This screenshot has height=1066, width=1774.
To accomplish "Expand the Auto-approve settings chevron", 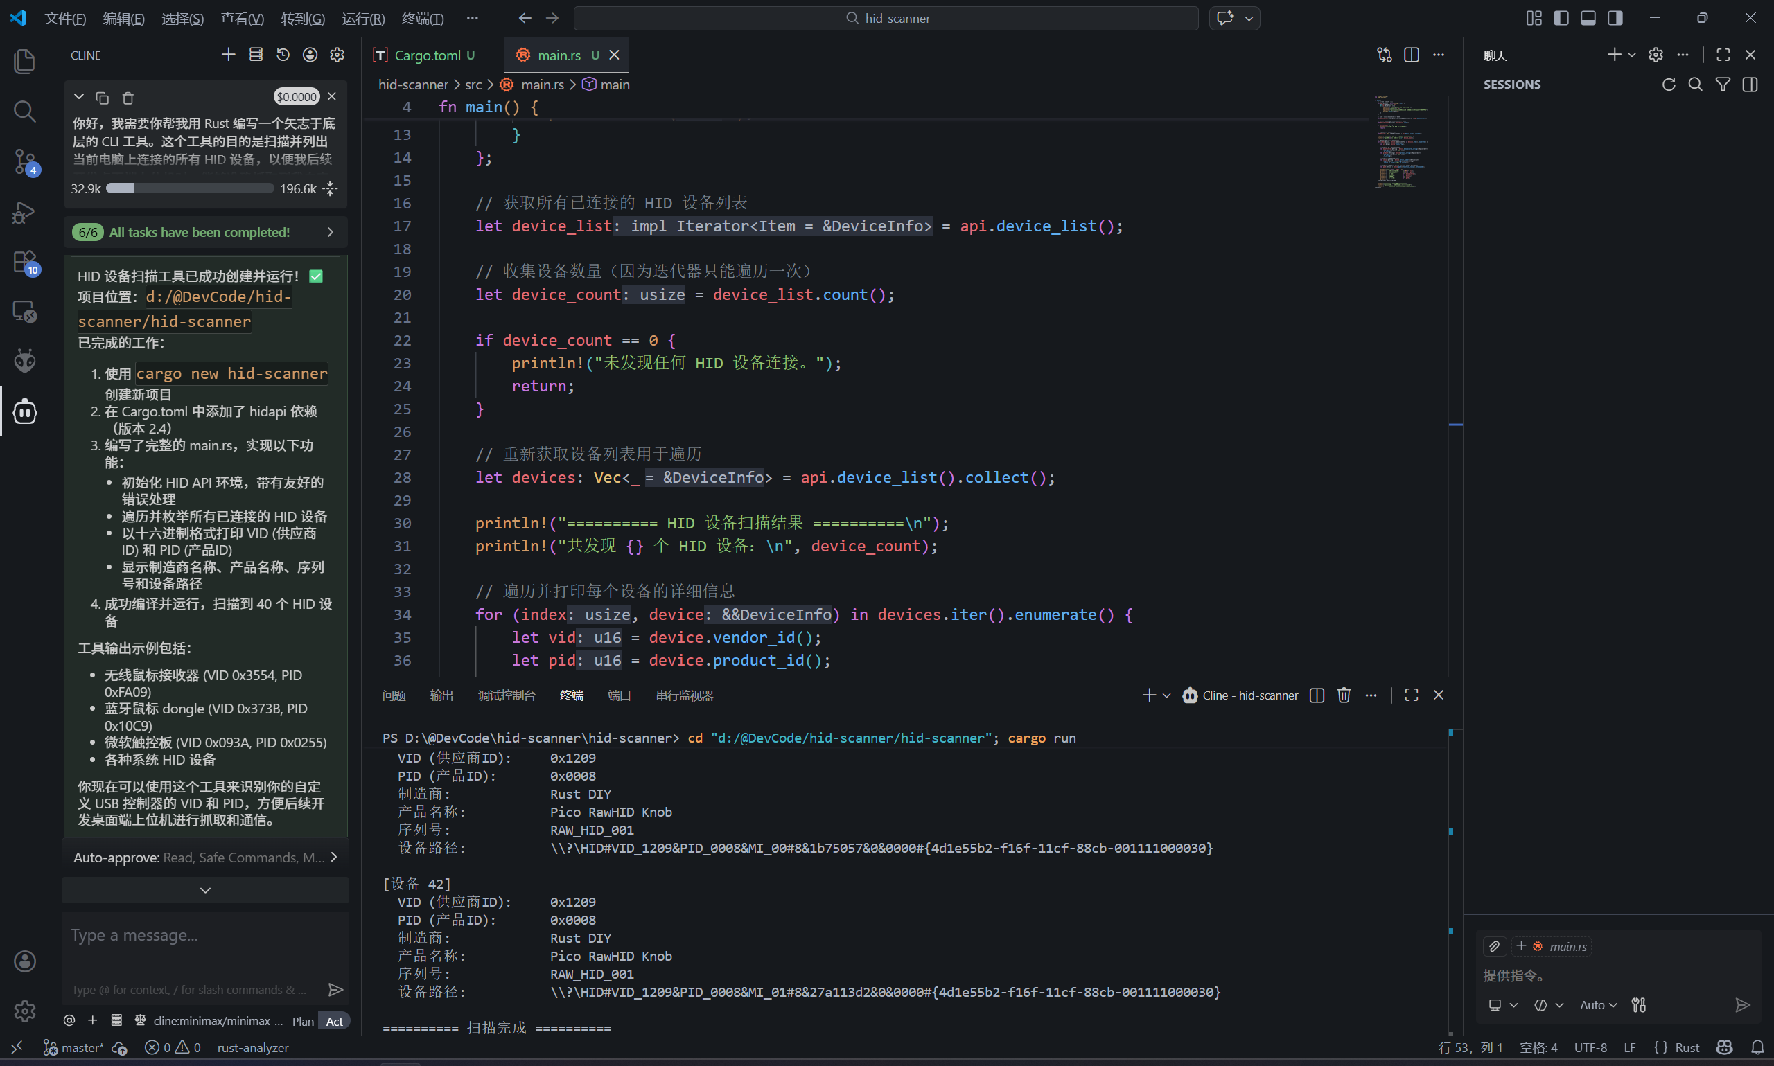I will point(333,857).
